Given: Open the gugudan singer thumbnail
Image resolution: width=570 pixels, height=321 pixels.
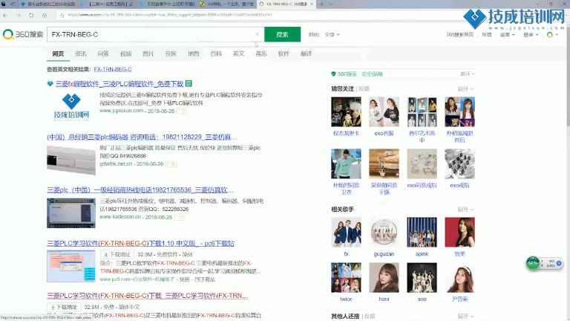Looking at the screenshot, I should click(384, 232).
